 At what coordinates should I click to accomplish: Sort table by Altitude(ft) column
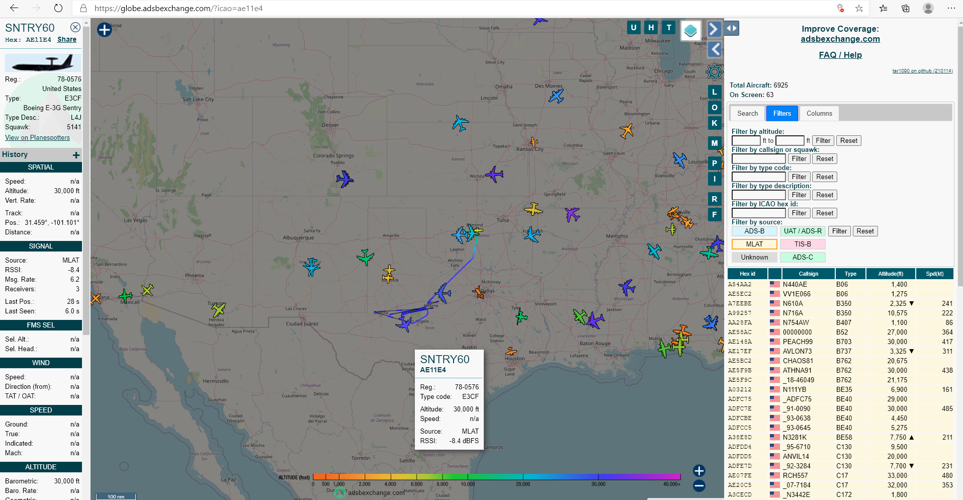pos(891,274)
